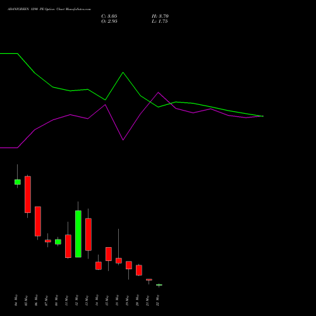Select the red candle for 13 May
The width and height of the screenshot is (316, 316).
pos(88,234)
